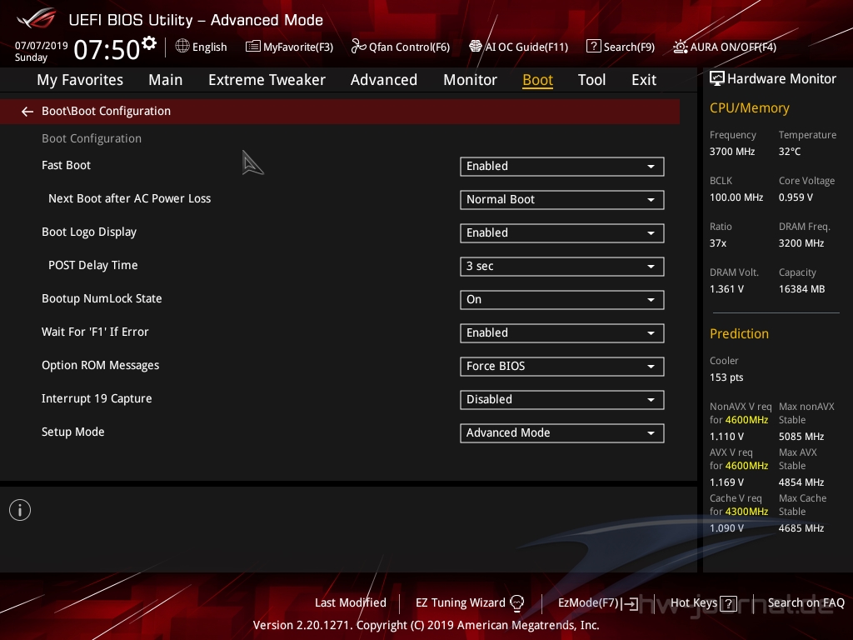The width and height of the screenshot is (853, 640).
Task: Switch to the Tool tab
Action: click(591, 80)
